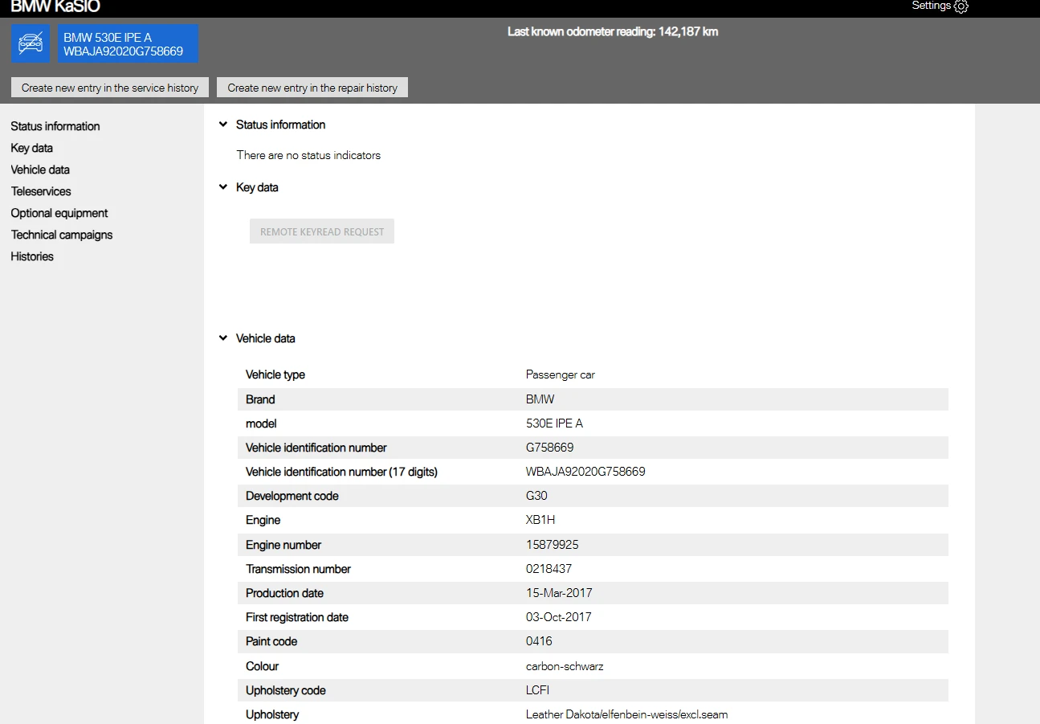Click the Engine number value 15879925
Viewport: 1040px width, 724px height.
pyautogui.click(x=552, y=545)
